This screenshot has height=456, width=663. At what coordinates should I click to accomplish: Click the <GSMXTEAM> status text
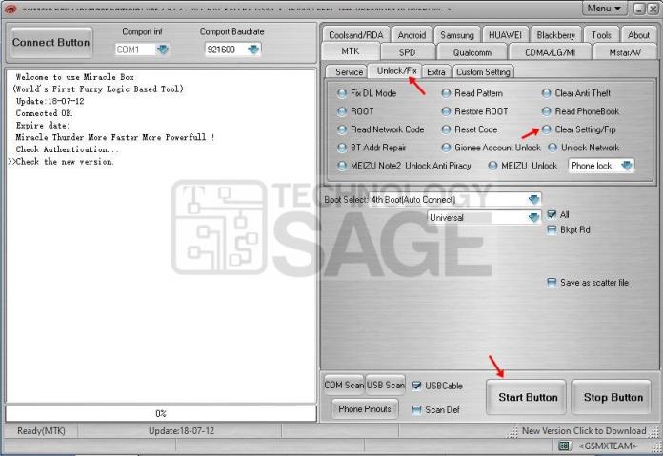click(608, 446)
